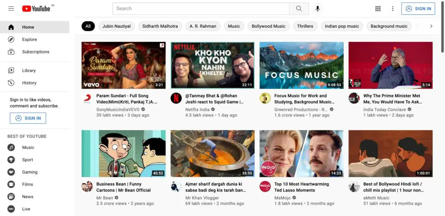Viewport: 445px width, 216px height.
Task: Open India Today Conclave channel avatar
Action: [x=354, y=98]
